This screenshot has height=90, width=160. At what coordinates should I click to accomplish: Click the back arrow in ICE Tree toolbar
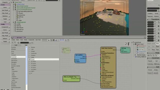pos(61,40)
